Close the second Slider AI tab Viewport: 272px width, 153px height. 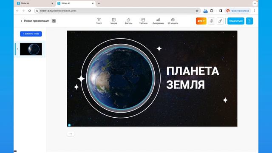(x=93, y=3)
